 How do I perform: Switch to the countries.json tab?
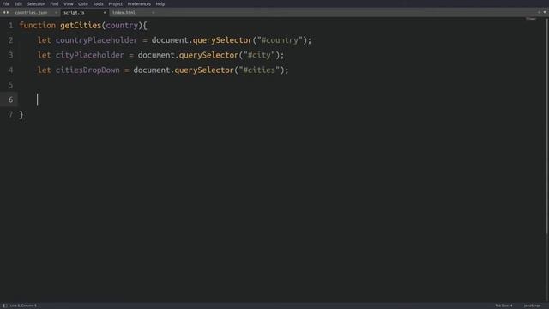[x=31, y=12]
